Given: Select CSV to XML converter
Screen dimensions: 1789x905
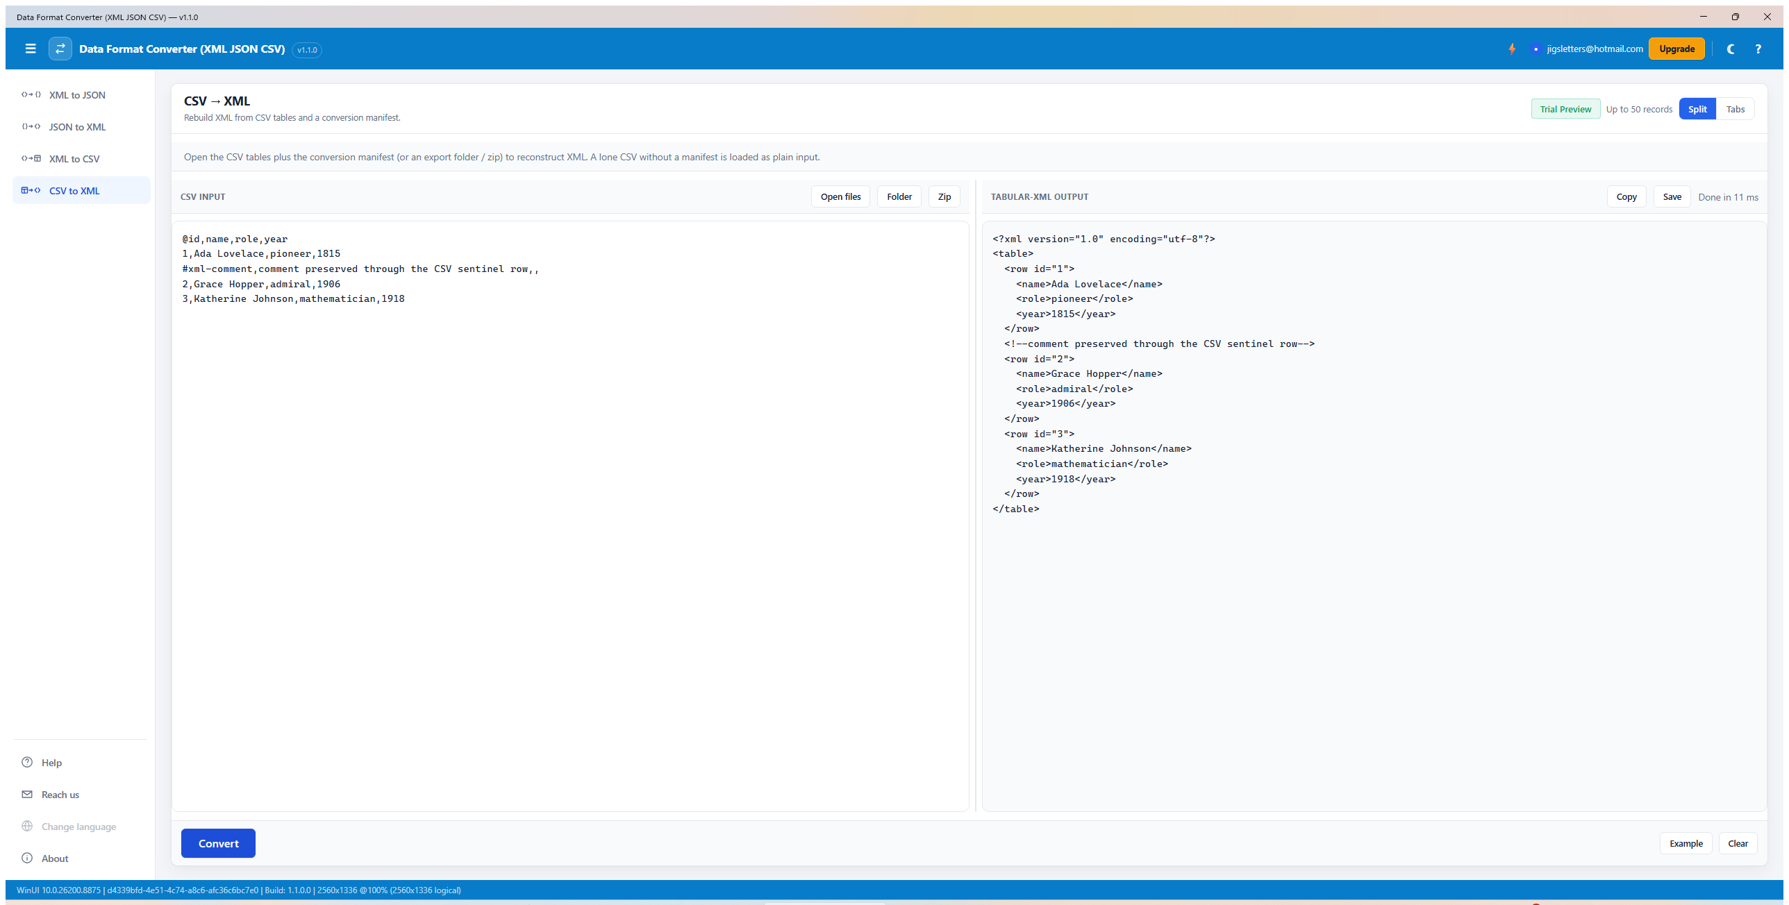Looking at the screenshot, I should (x=81, y=191).
